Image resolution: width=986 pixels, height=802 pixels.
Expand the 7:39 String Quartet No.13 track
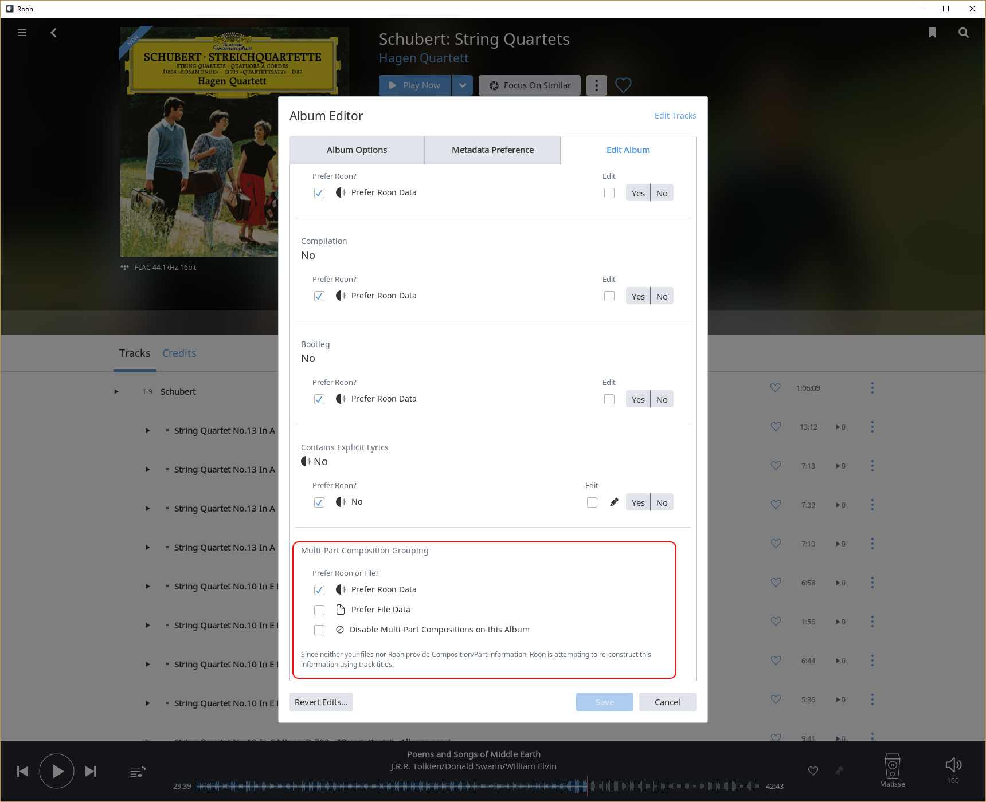147,509
